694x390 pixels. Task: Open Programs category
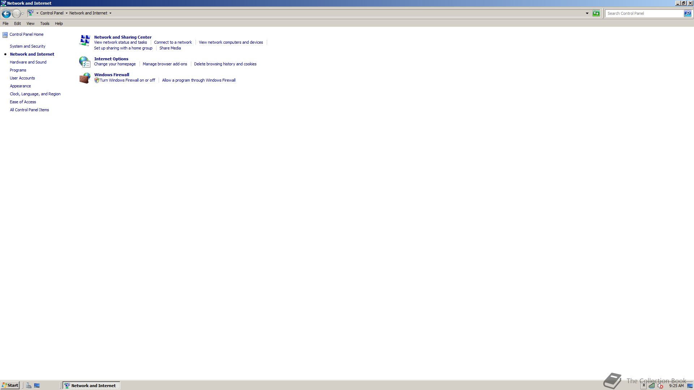pyautogui.click(x=18, y=70)
